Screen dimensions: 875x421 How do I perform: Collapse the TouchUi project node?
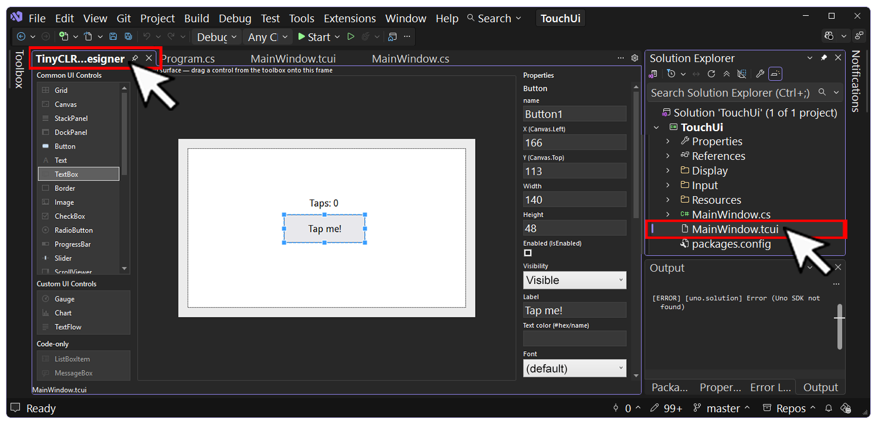coord(656,127)
